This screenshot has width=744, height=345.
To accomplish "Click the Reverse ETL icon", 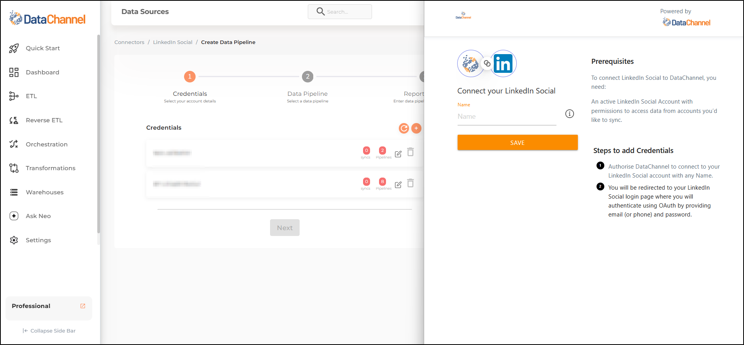I will click(x=14, y=120).
